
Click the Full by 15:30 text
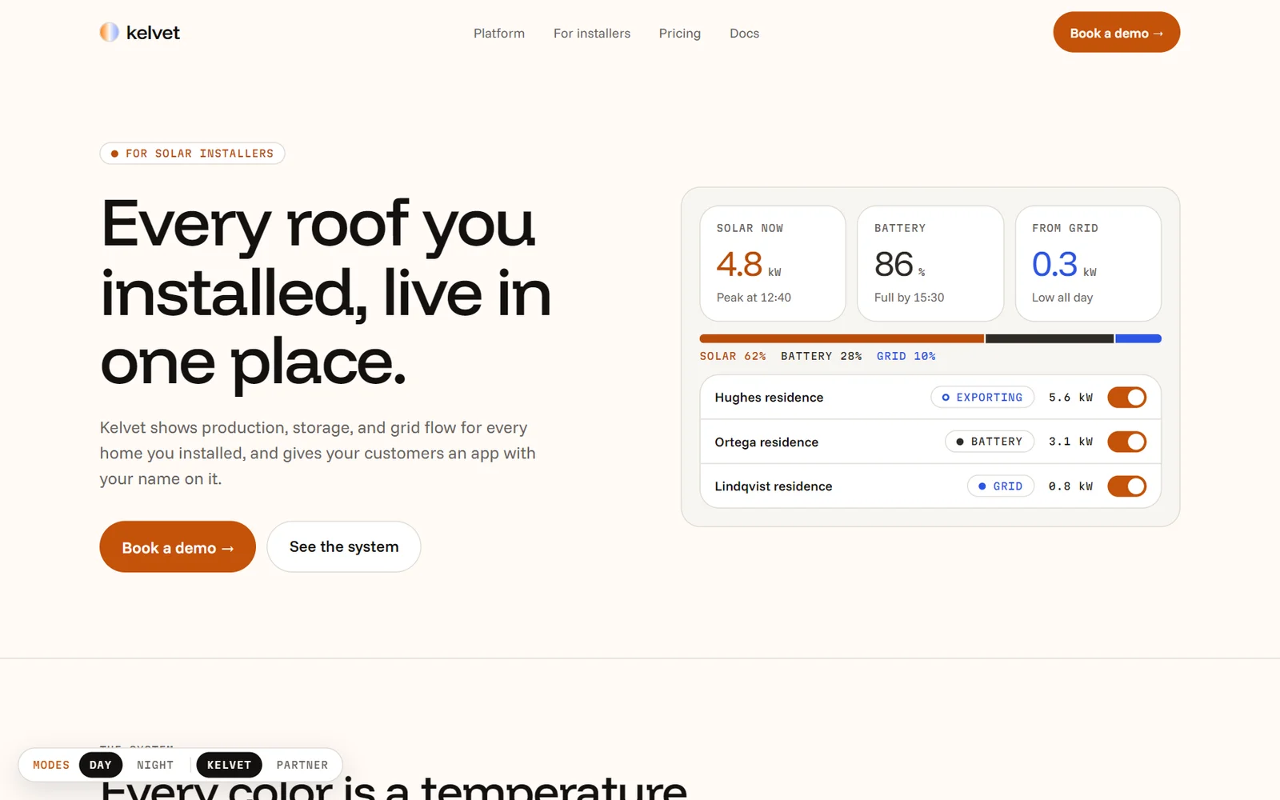(909, 298)
